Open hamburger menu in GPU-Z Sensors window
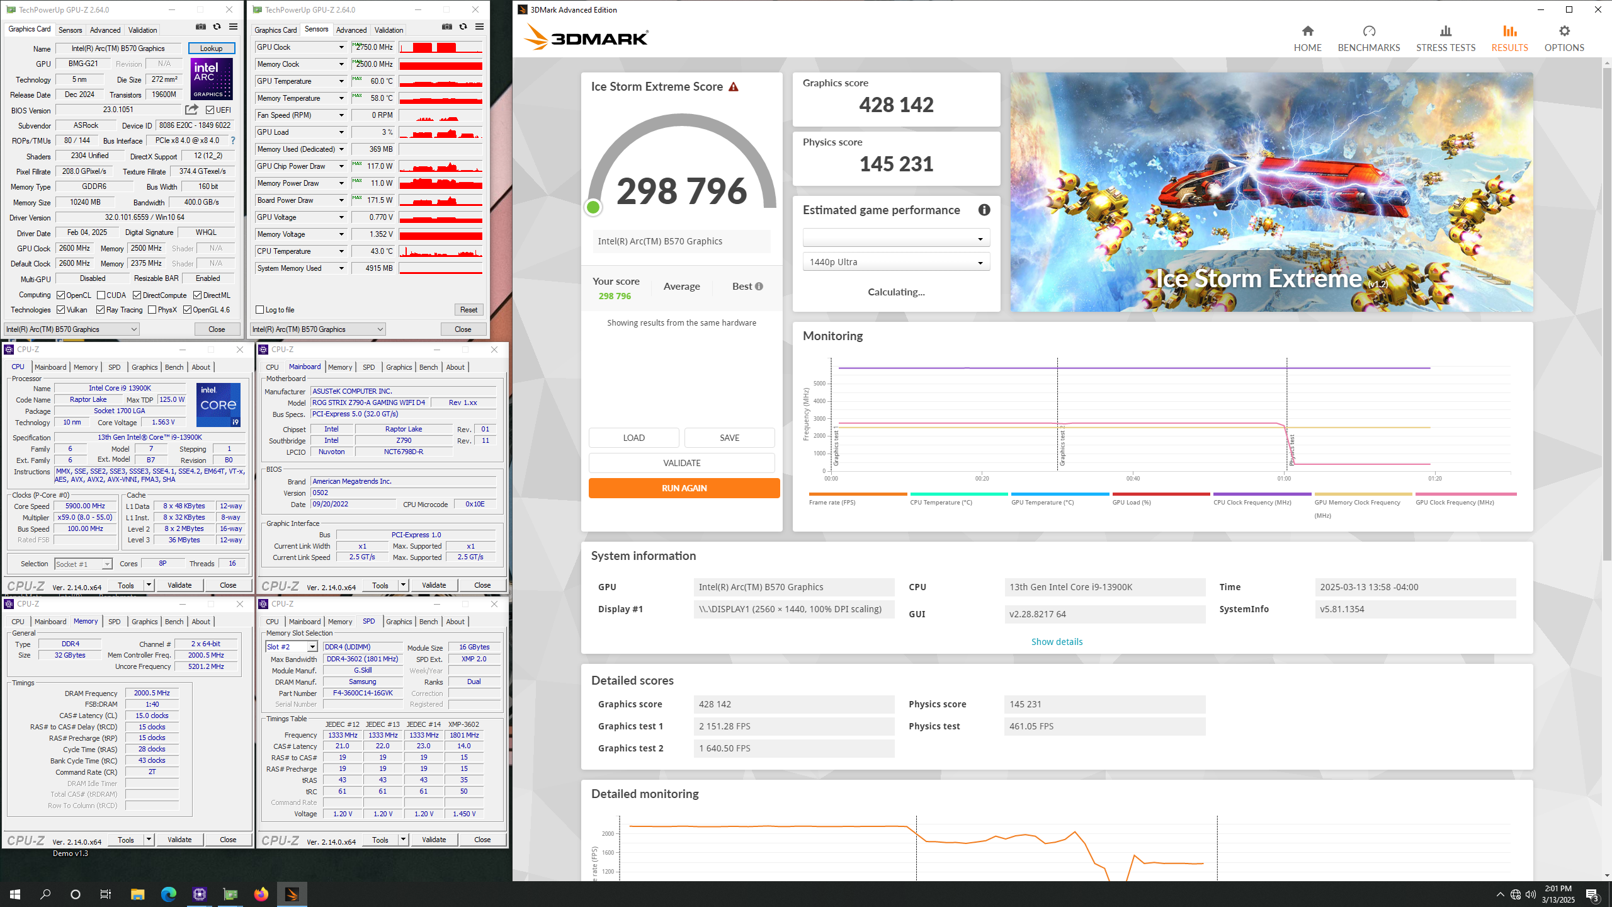The height and width of the screenshot is (907, 1612). [479, 26]
